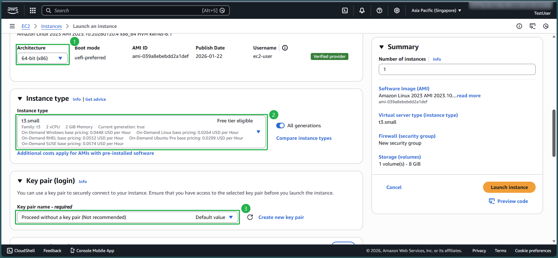Image resolution: width=558 pixels, height=258 pixels.
Task: Click the Console Mobile App phone icon
Action: [x=73, y=250]
